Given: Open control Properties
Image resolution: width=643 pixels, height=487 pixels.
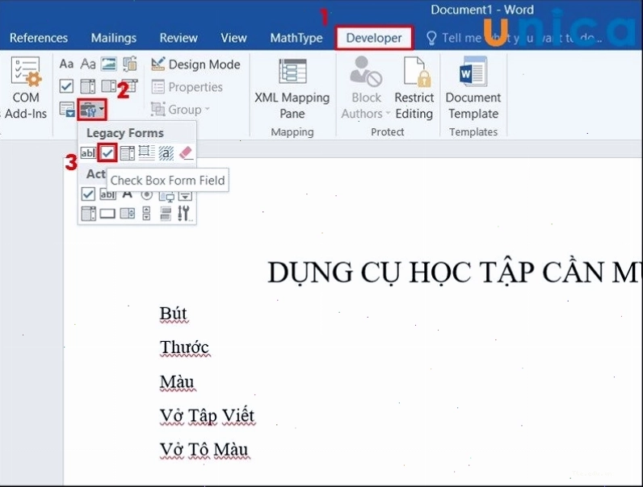Looking at the screenshot, I should pos(187,87).
